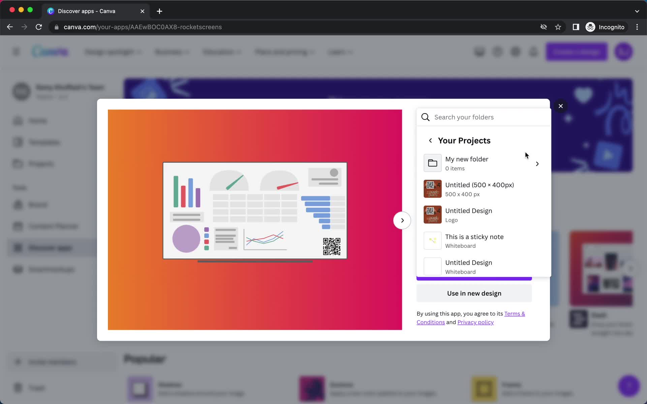Screen dimensions: 647x404
Task: Close the Discover apps - Canva tab
Action: 143,11
